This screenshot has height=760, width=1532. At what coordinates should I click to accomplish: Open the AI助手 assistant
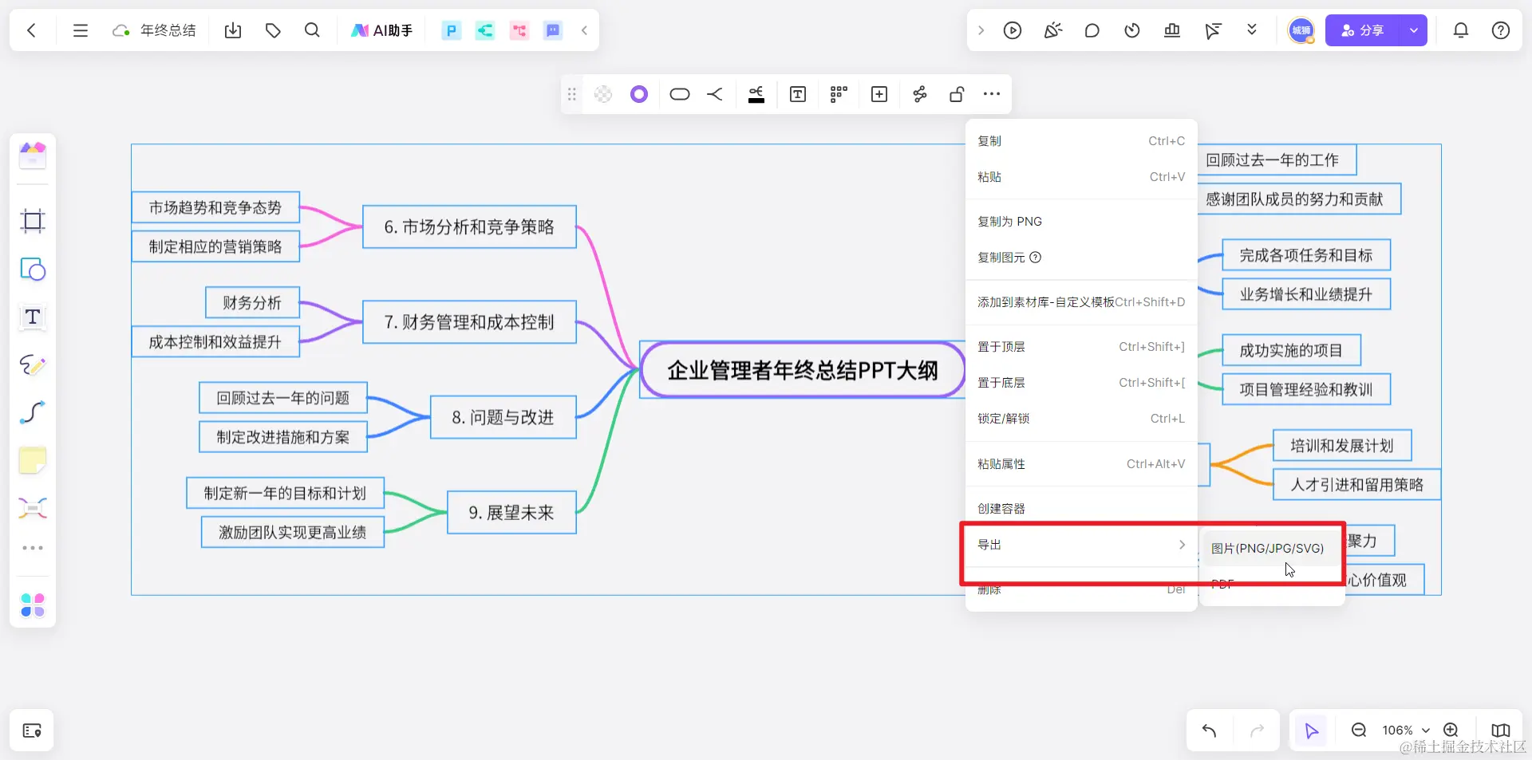point(381,30)
